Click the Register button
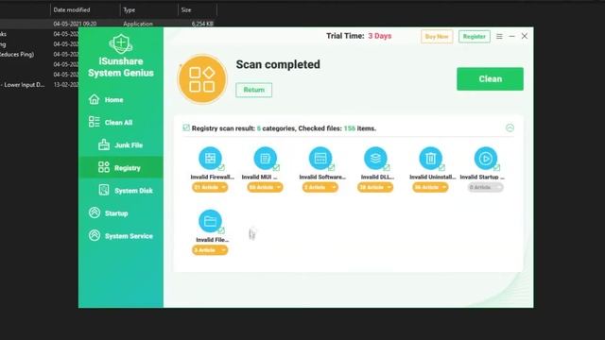 point(475,37)
